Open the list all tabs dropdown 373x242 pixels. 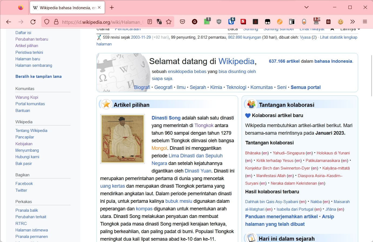tap(307, 7)
